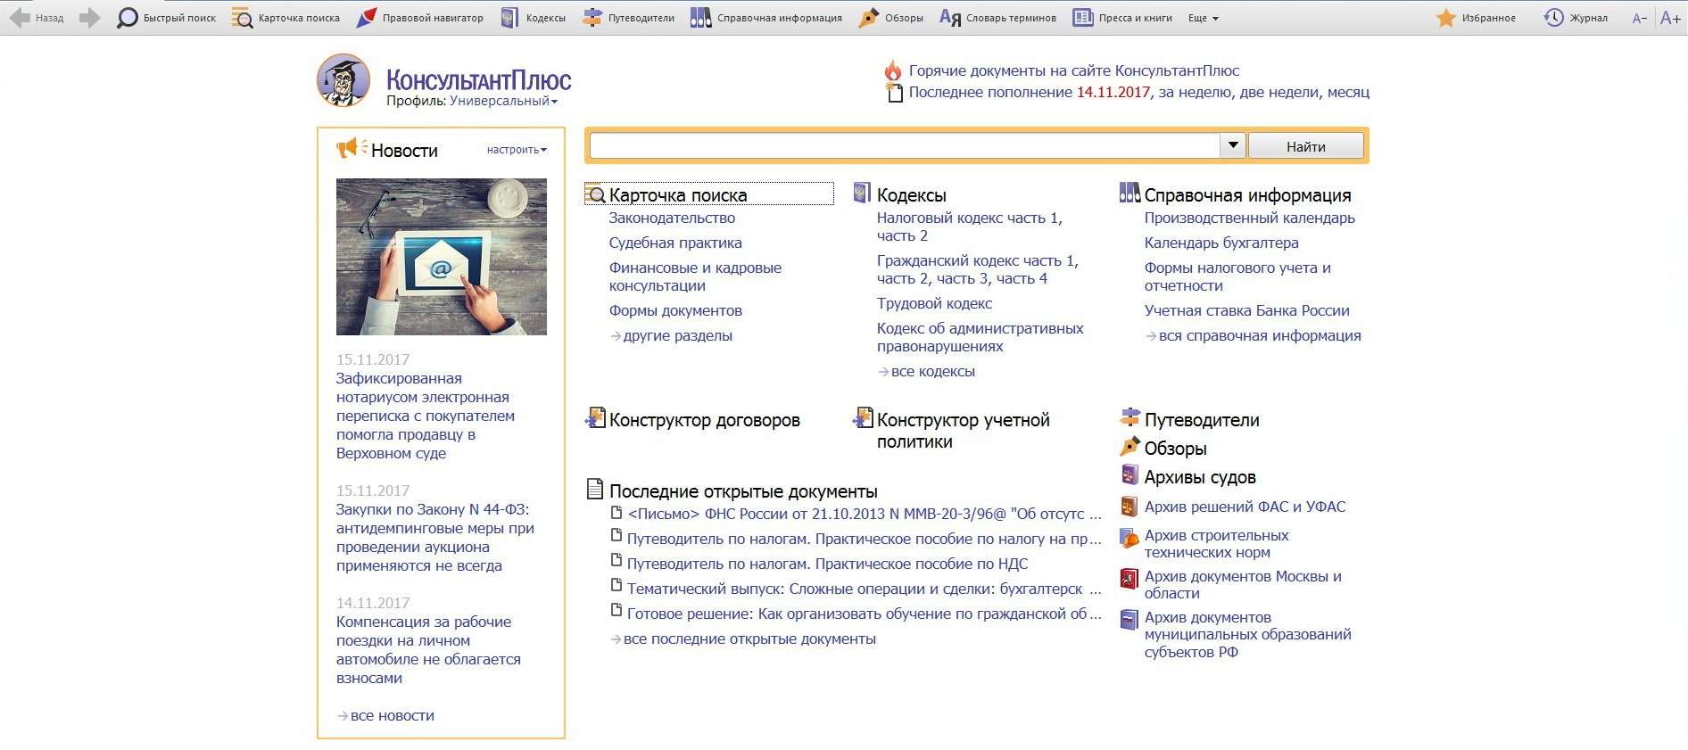1688x750 pixels.
Task: Open the news 'настроить' dropdown
Action: (x=517, y=150)
